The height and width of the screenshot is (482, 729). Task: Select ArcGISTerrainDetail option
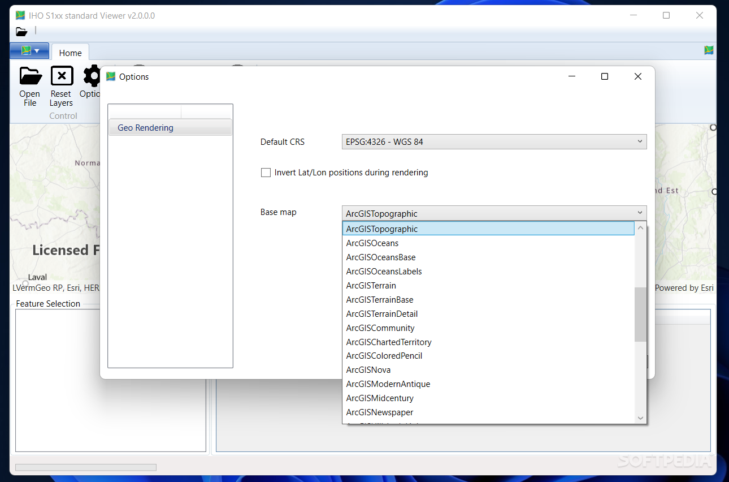(x=488, y=314)
